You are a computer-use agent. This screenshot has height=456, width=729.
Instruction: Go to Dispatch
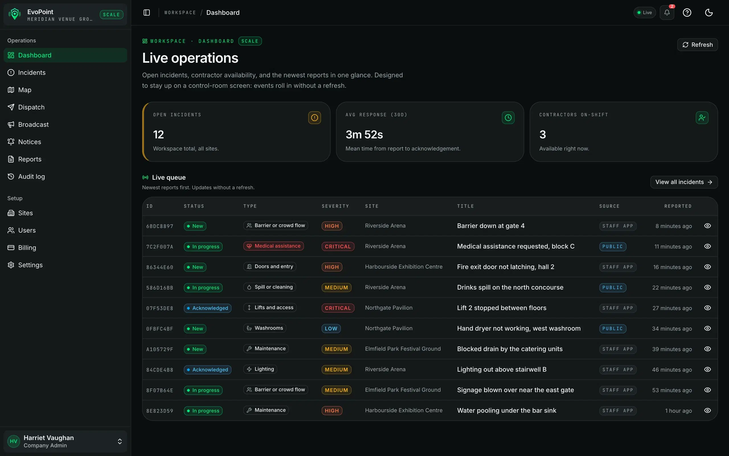coord(65,107)
